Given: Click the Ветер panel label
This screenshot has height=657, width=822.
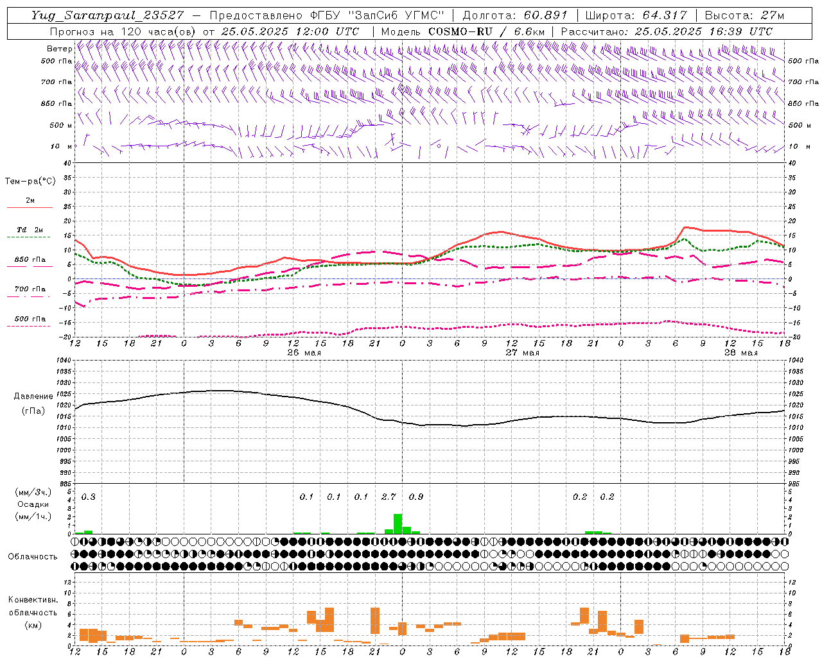Looking at the screenshot, I should (x=59, y=49).
